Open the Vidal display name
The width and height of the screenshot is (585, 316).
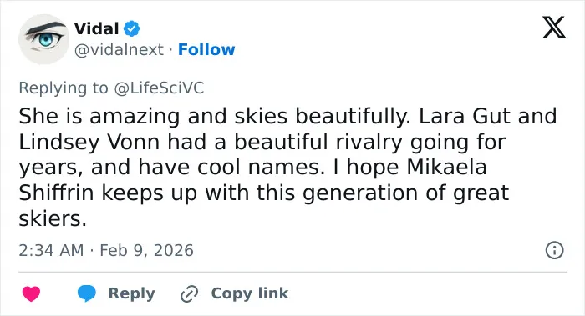click(x=97, y=28)
